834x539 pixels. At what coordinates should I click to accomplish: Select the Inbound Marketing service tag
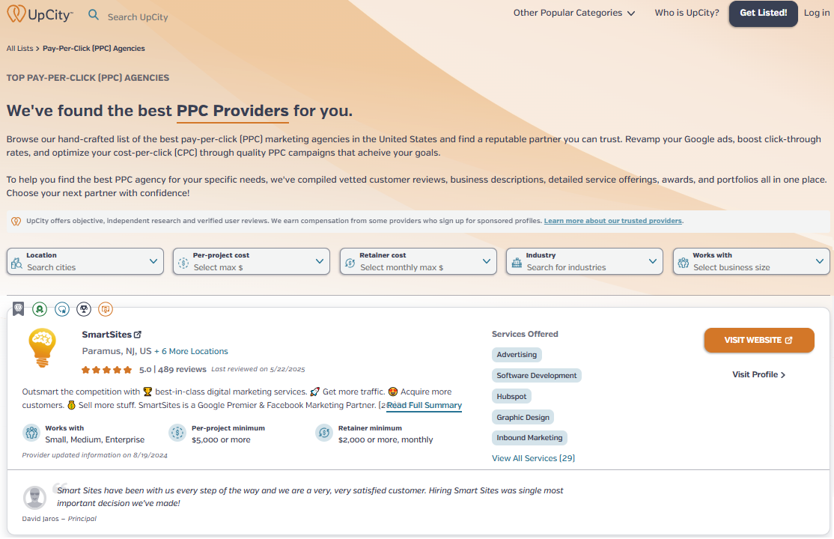pyautogui.click(x=529, y=438)
